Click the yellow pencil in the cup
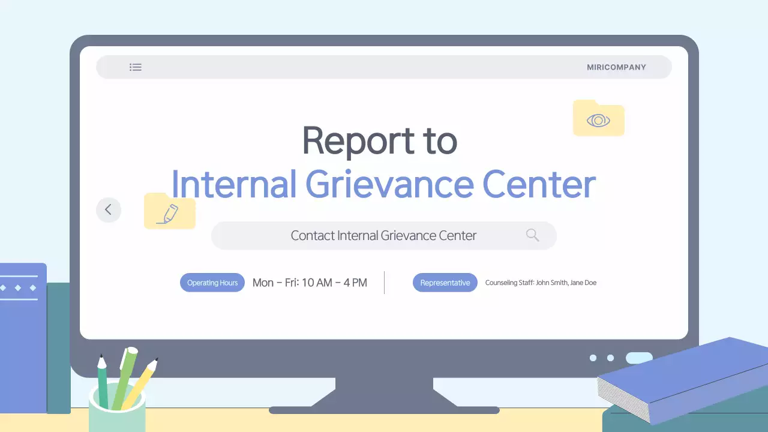This screenshot has width=768, height=432. 141,384
